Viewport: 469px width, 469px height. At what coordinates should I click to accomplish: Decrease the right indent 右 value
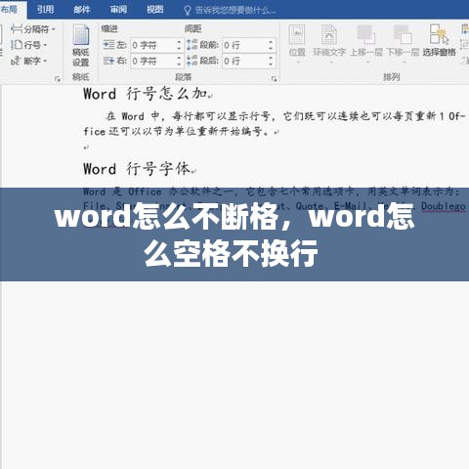pos(179,64)
